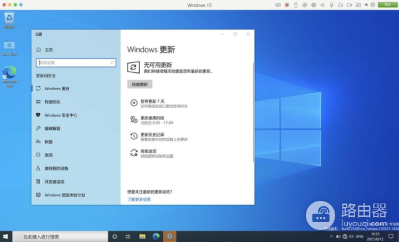399x242 pixels.
Task: Open 更改使用时段 option text
Action: coord(152,118)
